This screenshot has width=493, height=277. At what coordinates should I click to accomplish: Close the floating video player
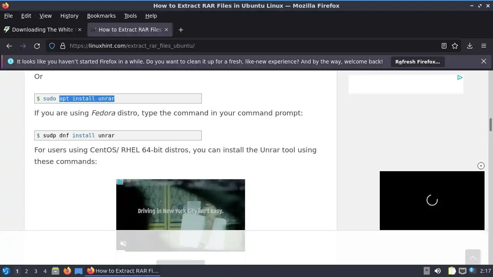click(481, 166)
